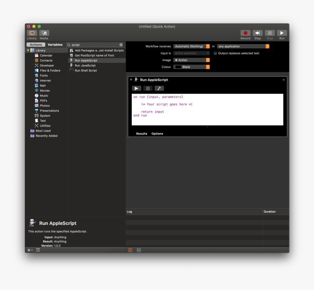Show the log list view icon
This screenshot has height=290, width=314.
pos(130,250)
